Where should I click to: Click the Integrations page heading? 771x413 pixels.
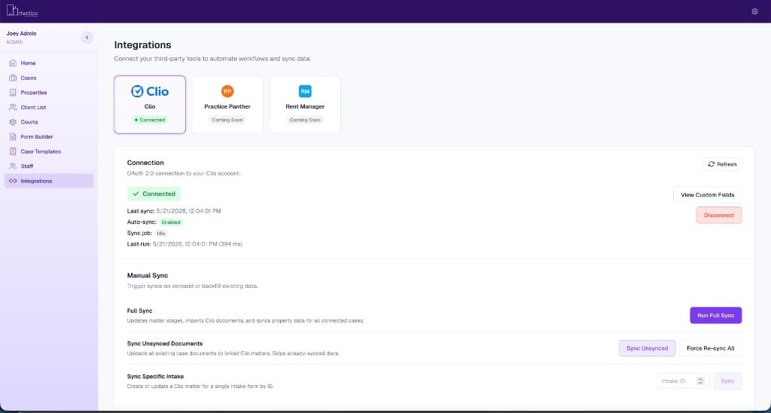click(142, 44)
